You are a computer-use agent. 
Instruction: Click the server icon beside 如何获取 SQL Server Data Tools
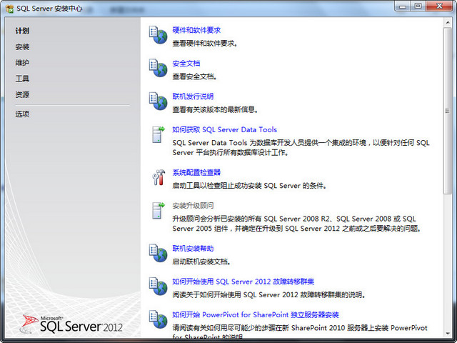pyautogui.click(x=158, y=134)
